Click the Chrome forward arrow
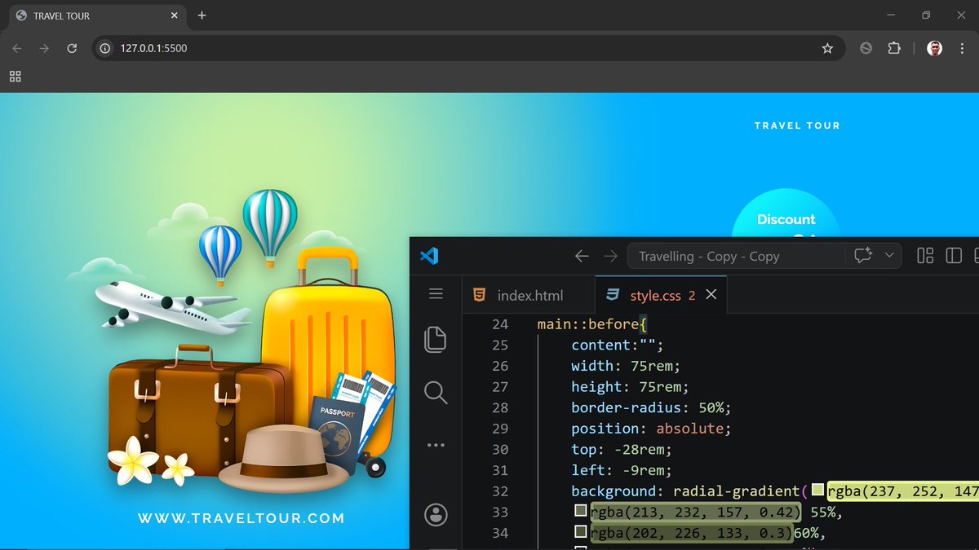The height and width of the screenshot is (550, 979). (x=44, y=48)
